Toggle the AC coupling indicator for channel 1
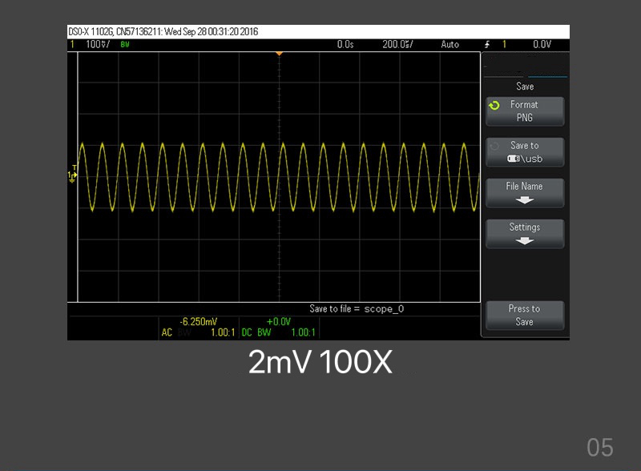641x471 pixels. coord(167,332)
